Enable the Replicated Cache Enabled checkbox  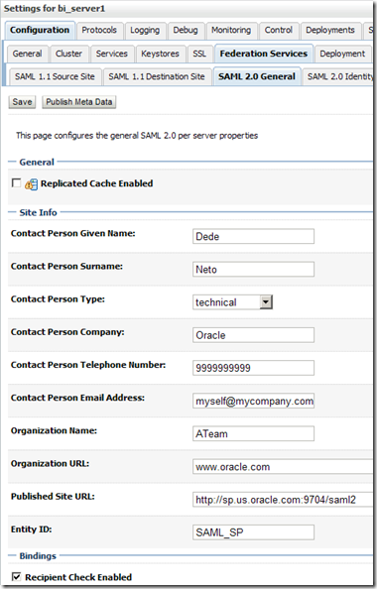(17, 182)
